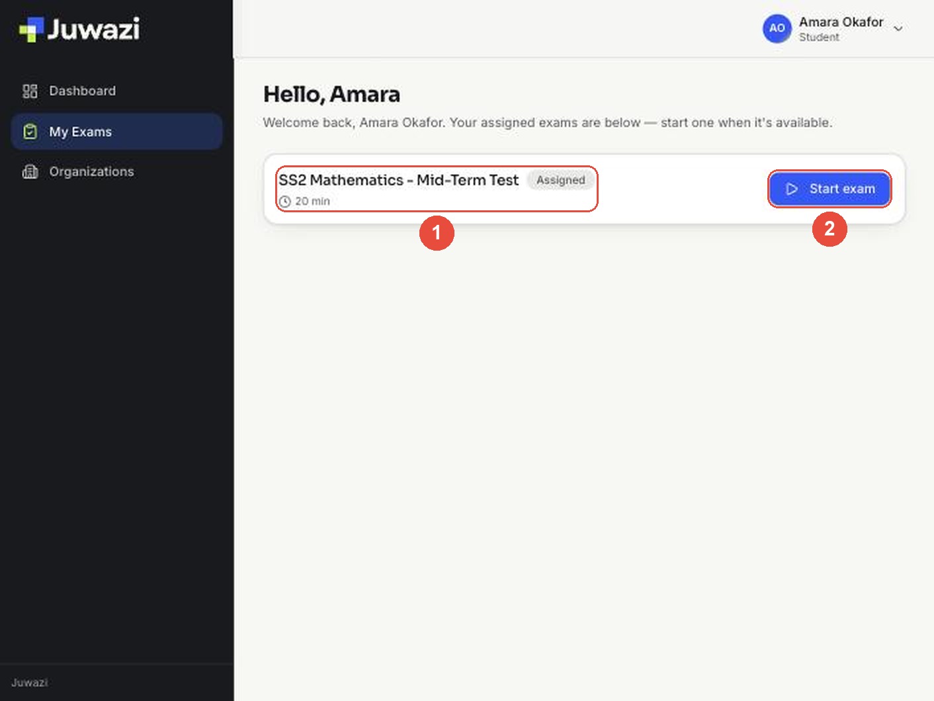Start the SS2 Mathematics exam
Screen dimensions: 934x701
[x=829, y=189]
